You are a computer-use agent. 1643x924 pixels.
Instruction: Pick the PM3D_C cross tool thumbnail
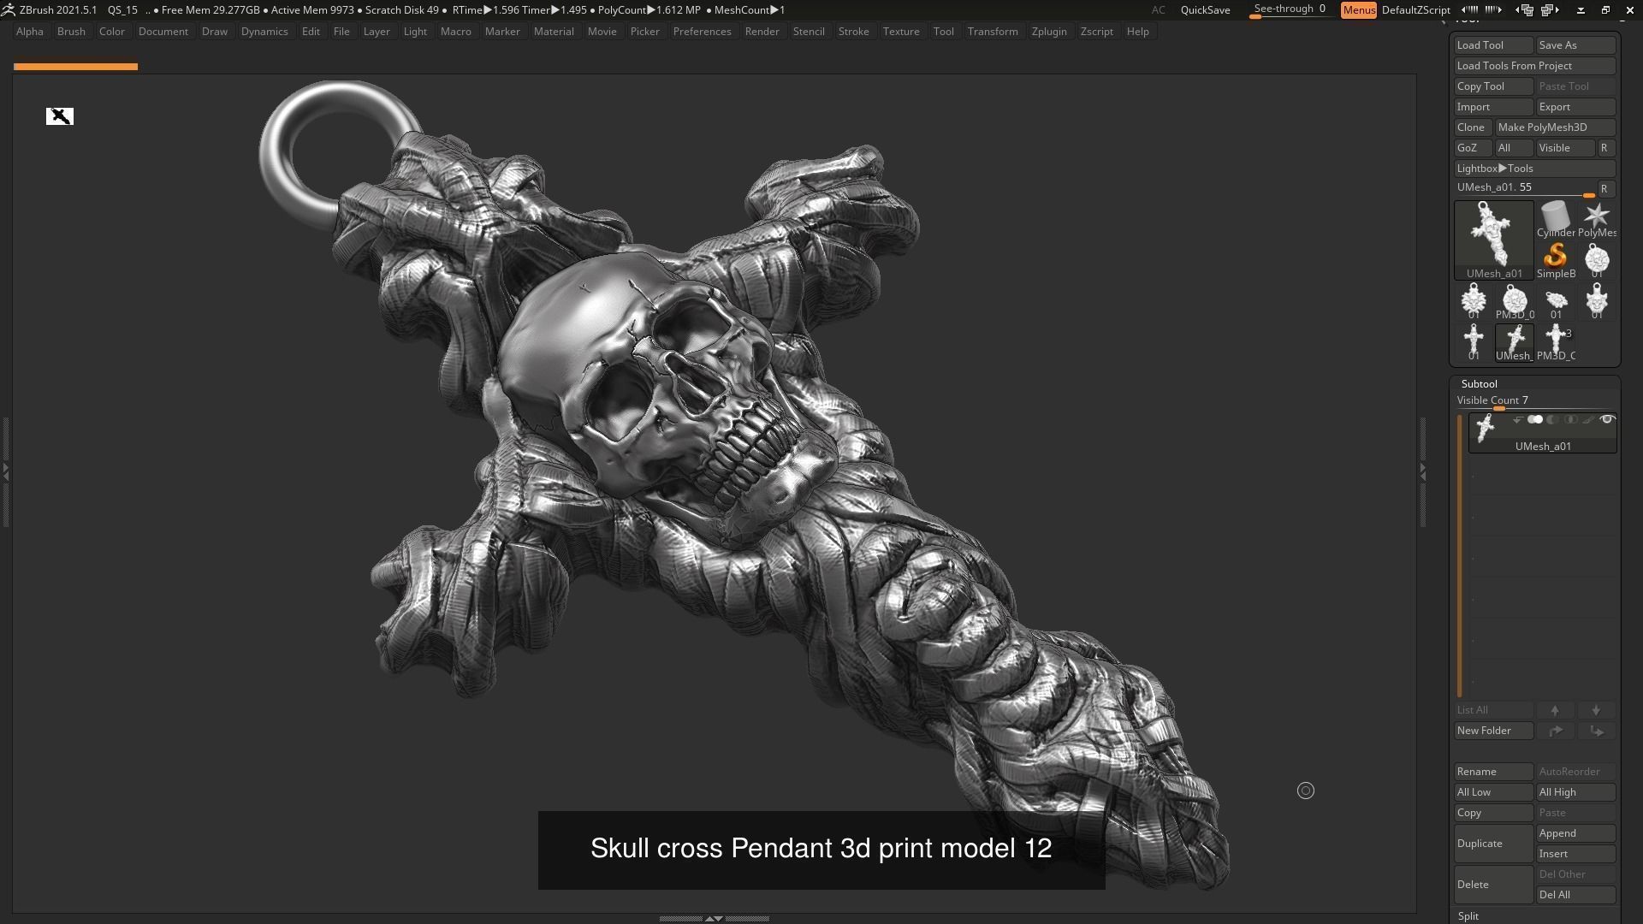click(1556, 343)
